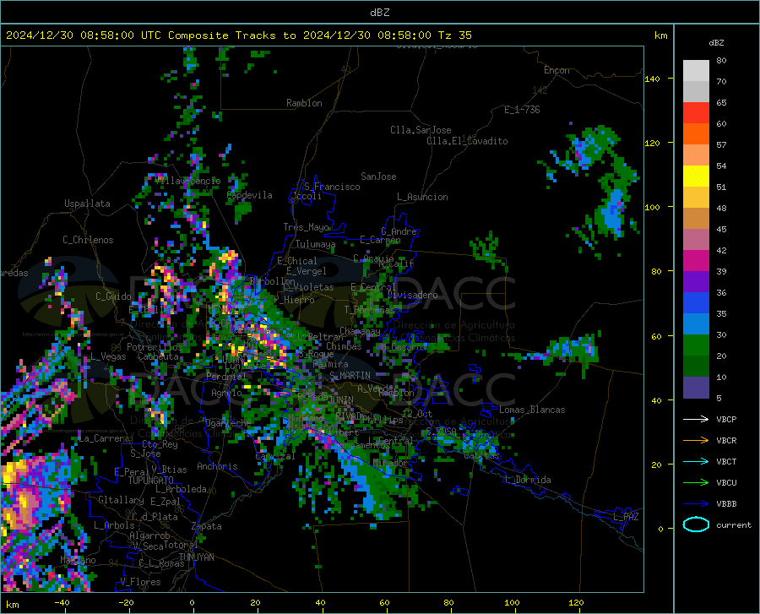Click the '80' value on dBZ scale
The height and width of the screenshot is (614, 760).
[721, 61]
